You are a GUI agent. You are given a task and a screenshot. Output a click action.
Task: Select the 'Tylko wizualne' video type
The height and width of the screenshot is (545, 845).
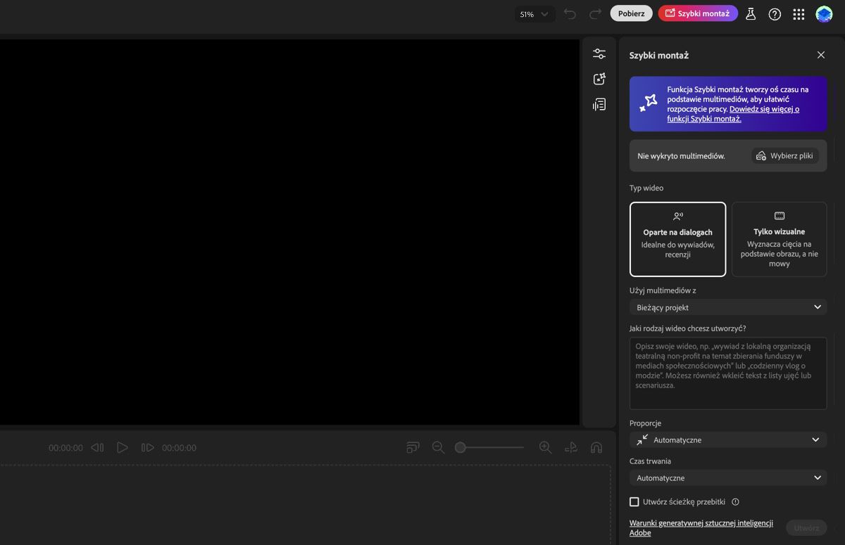[x=779, y=239]
